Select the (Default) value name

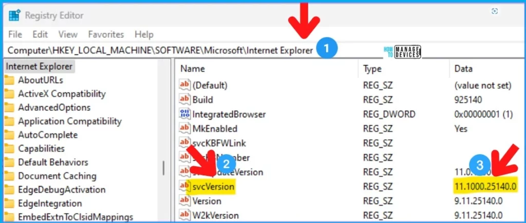coord(210,86)
